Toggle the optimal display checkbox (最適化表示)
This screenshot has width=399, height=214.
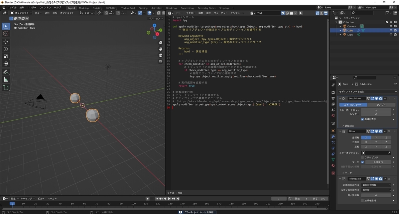(362, 119)
